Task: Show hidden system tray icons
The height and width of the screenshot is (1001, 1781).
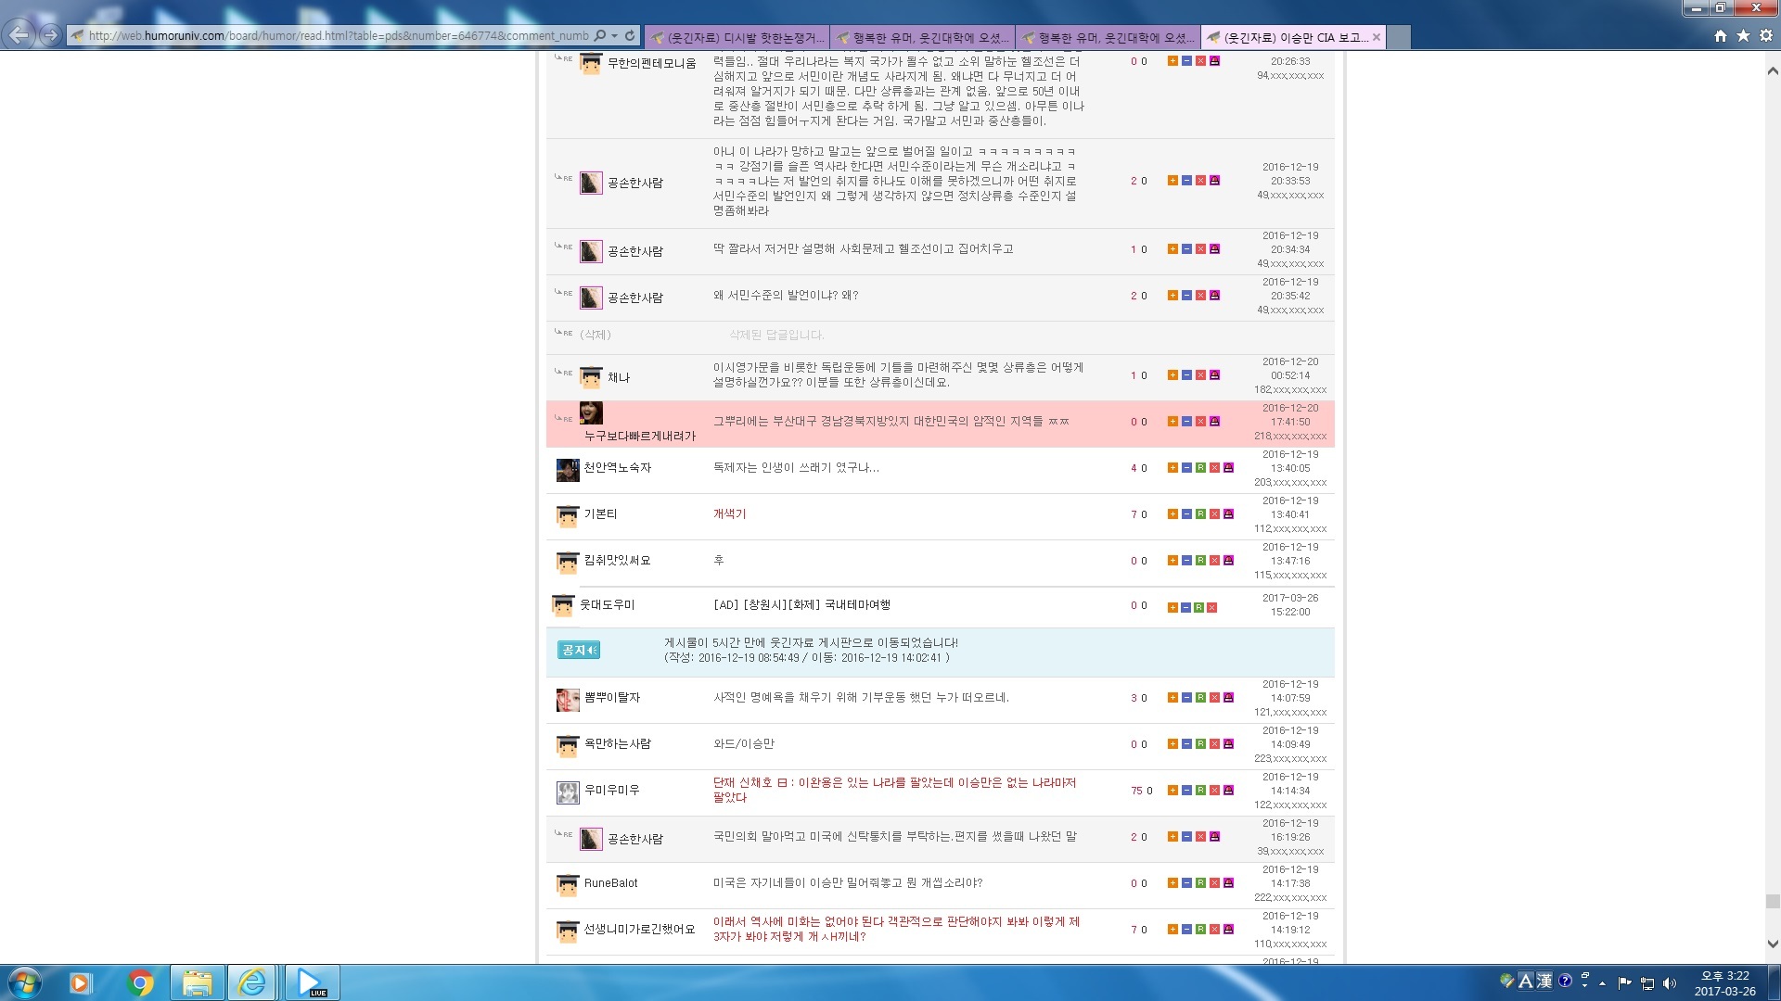Action: click(x=1602, y=982)
